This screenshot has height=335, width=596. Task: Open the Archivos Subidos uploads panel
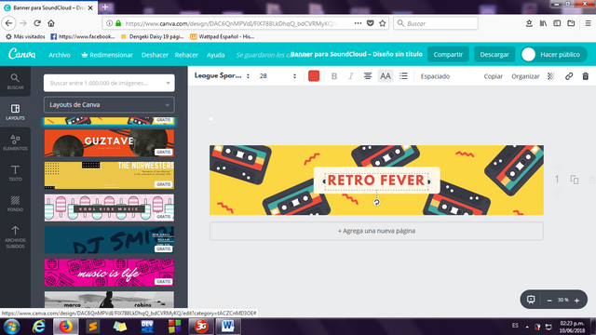click(15, 237)
